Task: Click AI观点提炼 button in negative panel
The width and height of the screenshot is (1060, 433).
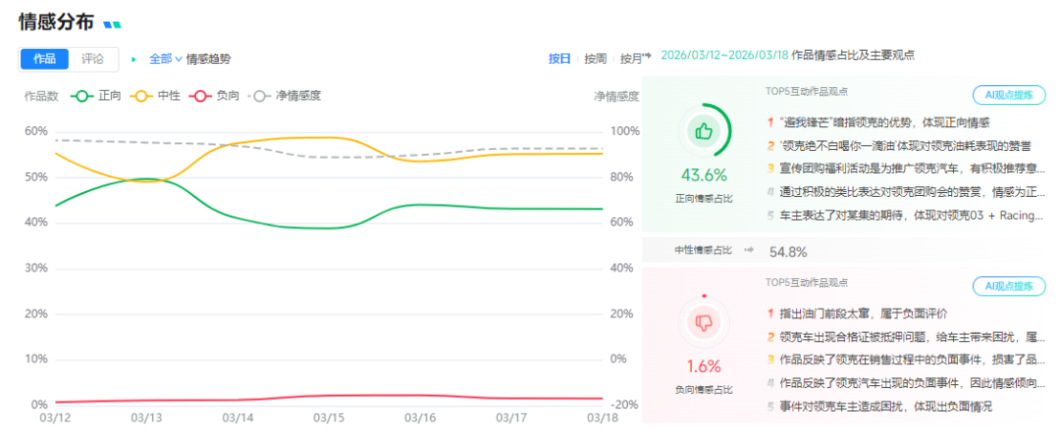Action: point(1008,286)
